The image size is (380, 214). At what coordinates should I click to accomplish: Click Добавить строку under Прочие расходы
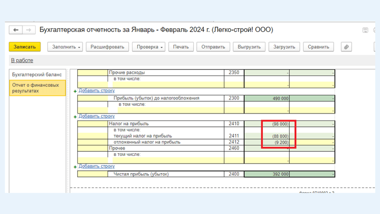click(x=96, y=90)
